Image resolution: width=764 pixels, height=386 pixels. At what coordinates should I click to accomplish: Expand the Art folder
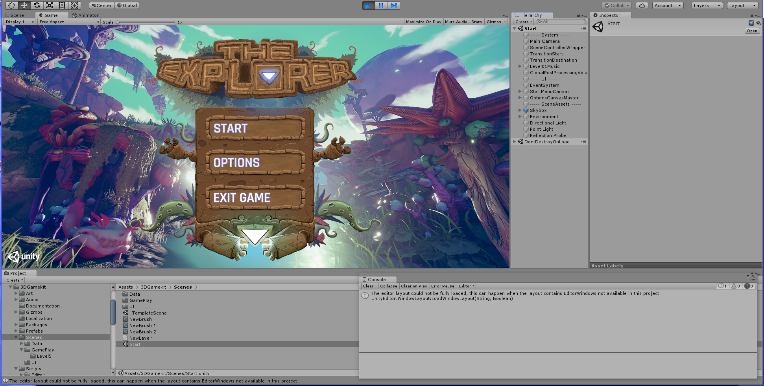(16, 293)
